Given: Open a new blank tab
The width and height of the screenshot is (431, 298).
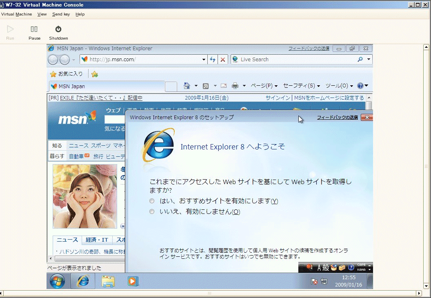Looking at the screenshot, I should [x=171, y=87].
